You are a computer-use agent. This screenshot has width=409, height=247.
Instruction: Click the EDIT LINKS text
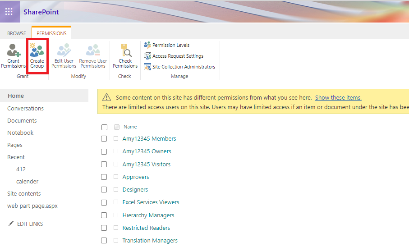30,224
